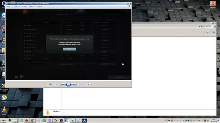The width and height of the screenshot is (220, 123).
Task: Click the folder icon in Explorer's details pane
Action: (x=48, y=112)
